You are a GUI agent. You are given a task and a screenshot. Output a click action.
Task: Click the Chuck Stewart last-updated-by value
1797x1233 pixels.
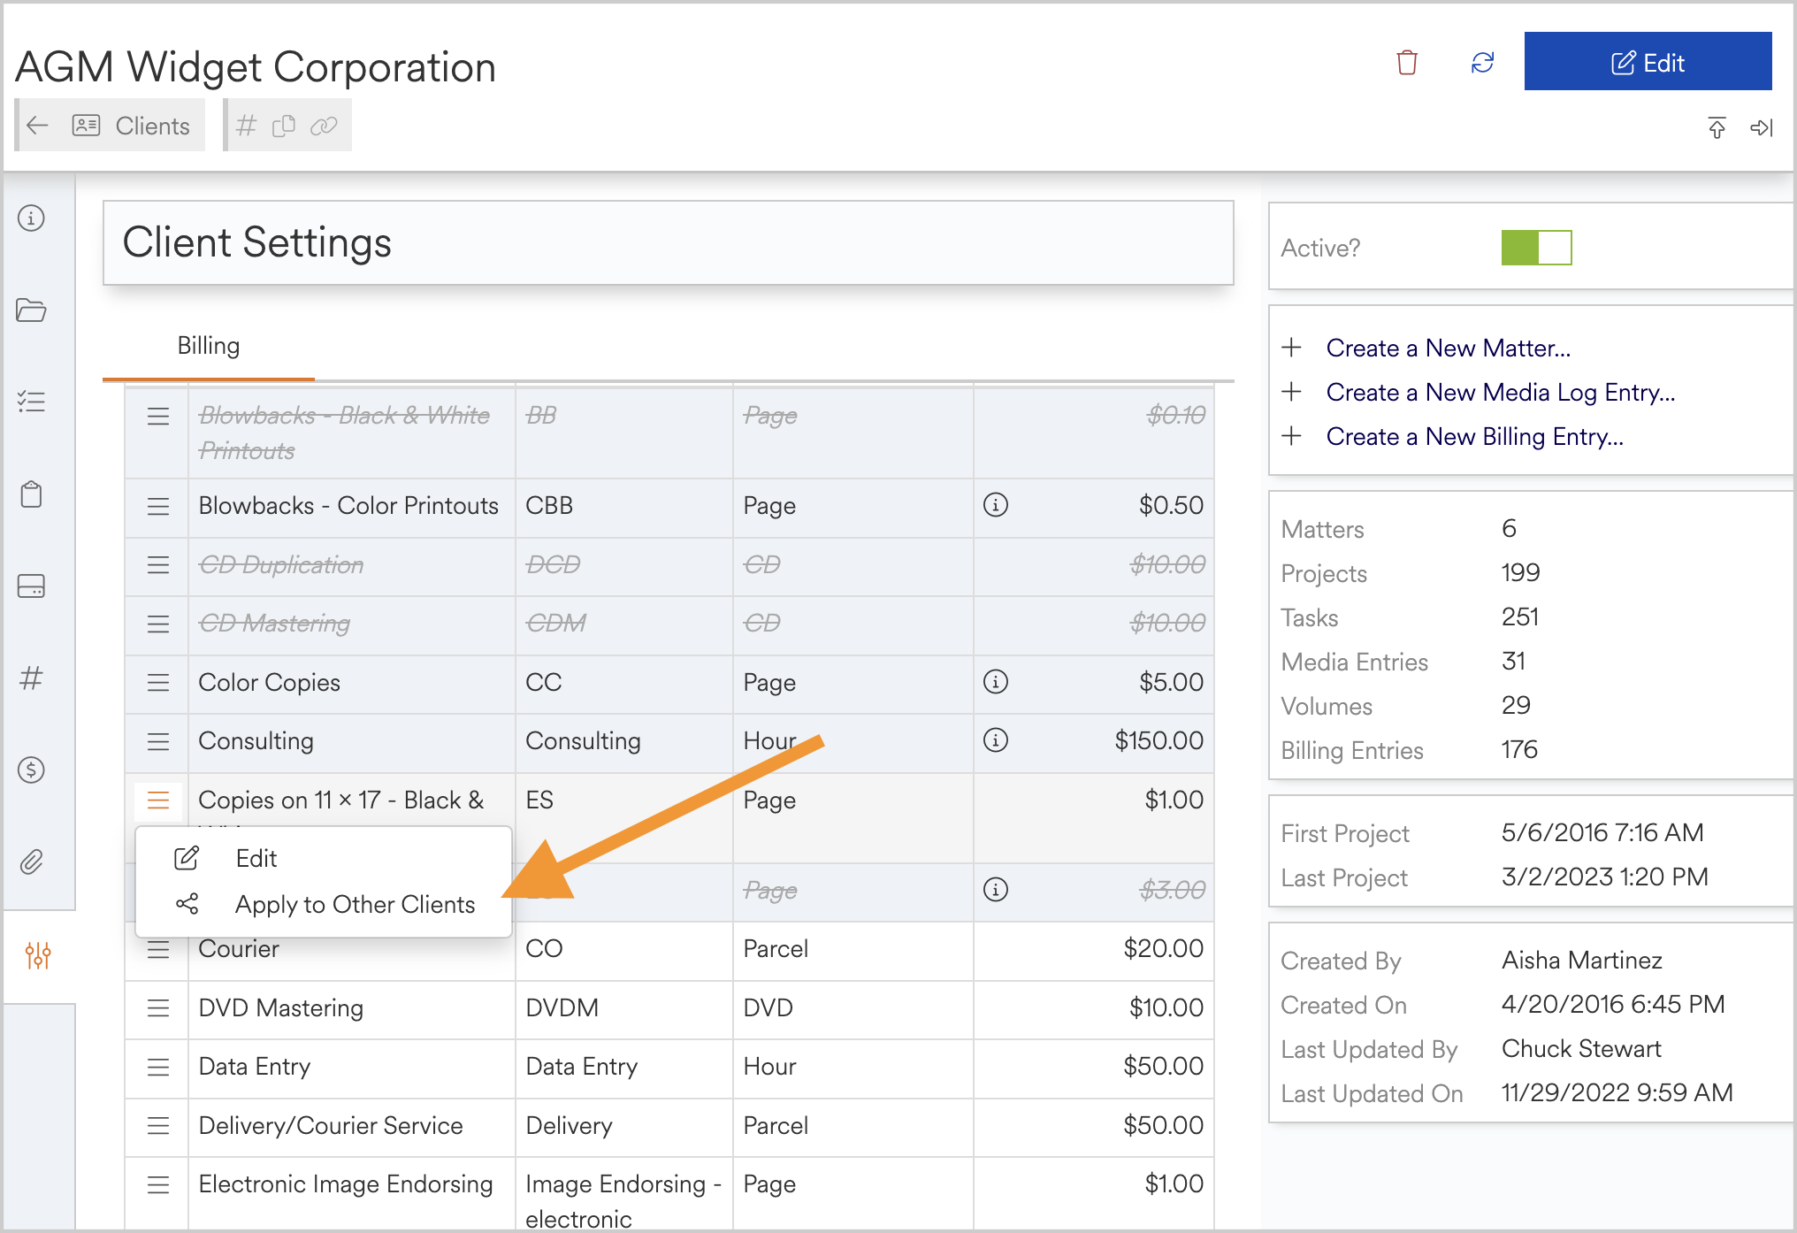pyautogui.click(x=1581, y=1048)
